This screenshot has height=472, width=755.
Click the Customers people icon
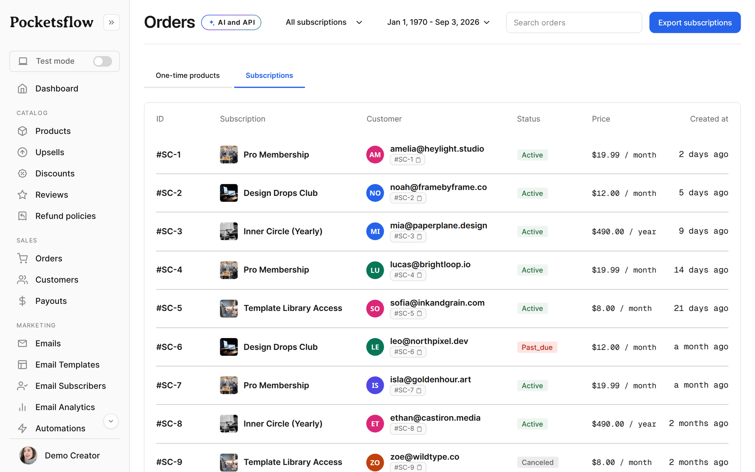click(22, 280)
